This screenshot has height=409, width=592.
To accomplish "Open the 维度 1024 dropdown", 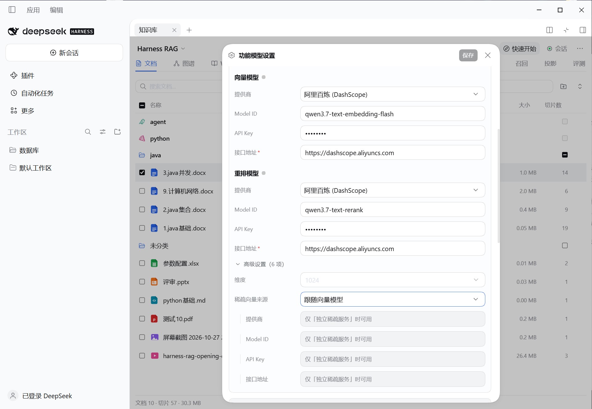I will (393, 280).
